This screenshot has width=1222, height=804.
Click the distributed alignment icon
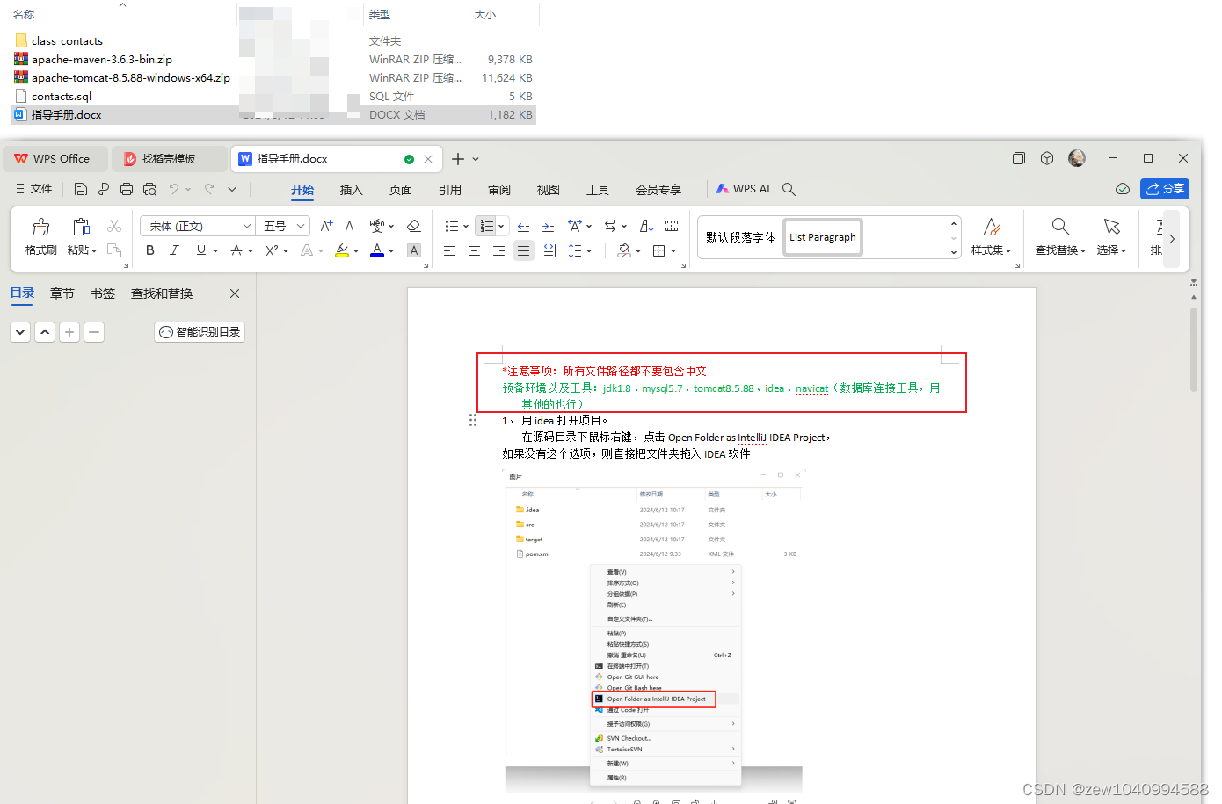(549, 250)
